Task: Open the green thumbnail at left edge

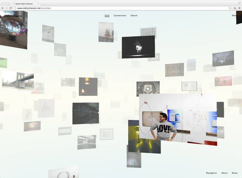Action: click(x=3, y=63)
